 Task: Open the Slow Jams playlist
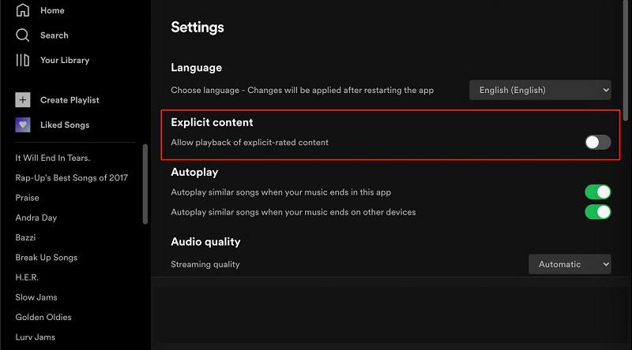[36, 297]
